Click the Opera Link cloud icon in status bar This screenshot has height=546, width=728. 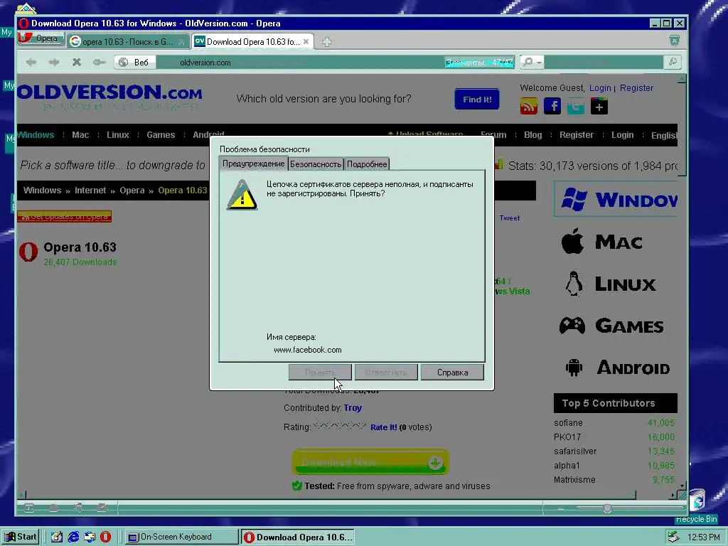(53, 508)
